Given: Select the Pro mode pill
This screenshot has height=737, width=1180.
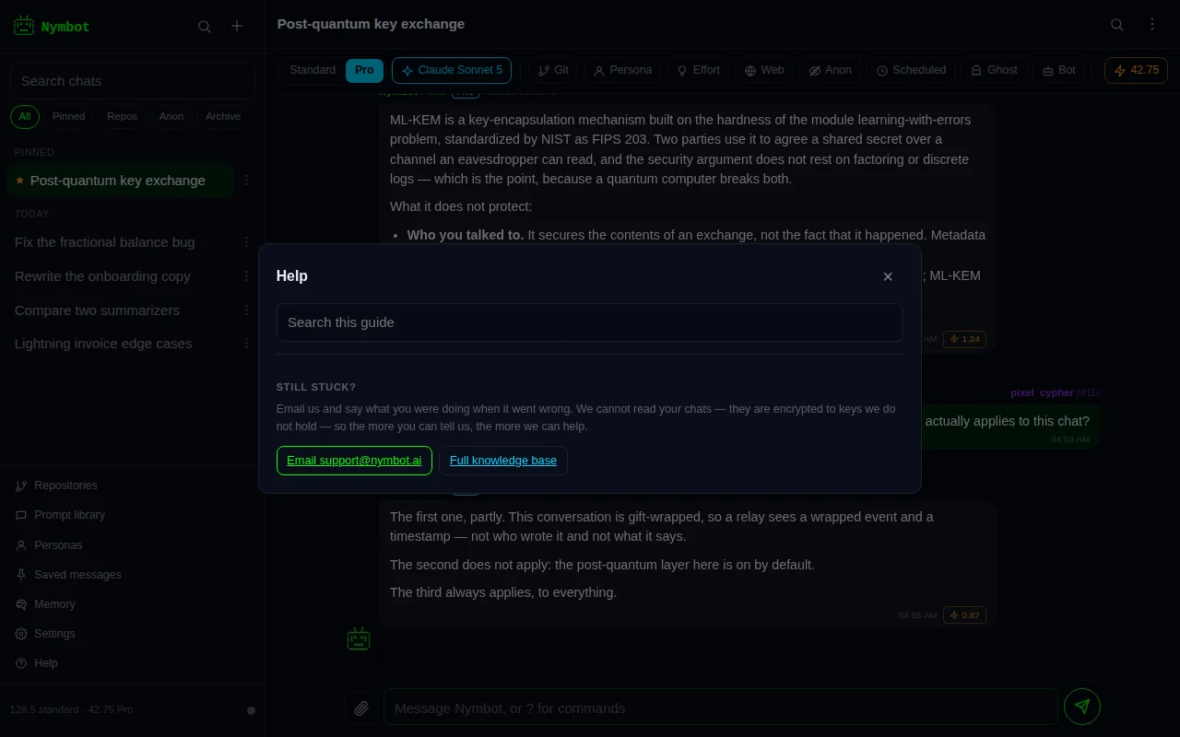Looking at the screenshot, I should click(364, 70).
